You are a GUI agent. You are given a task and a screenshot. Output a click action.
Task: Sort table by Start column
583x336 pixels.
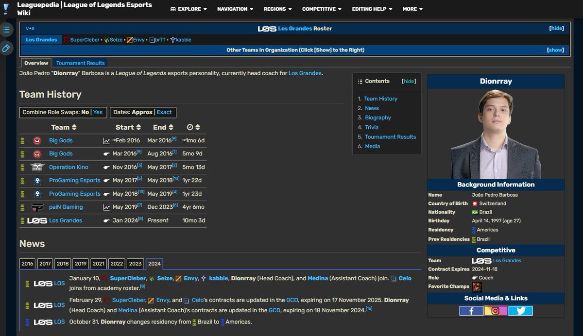coord(128,127)
